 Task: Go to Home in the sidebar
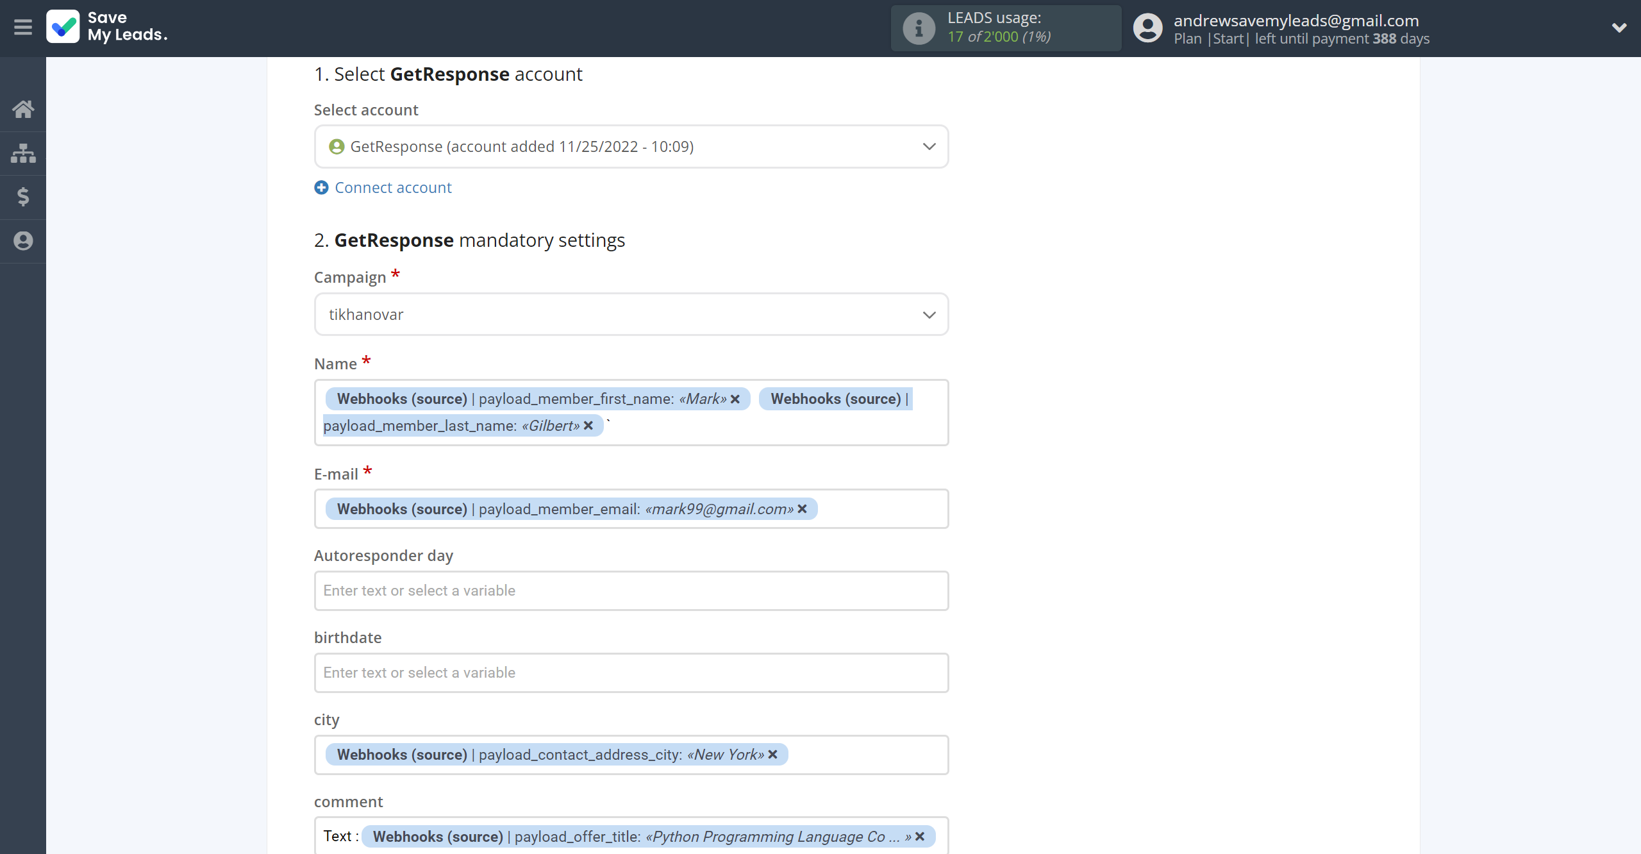(x=23, y=109)
